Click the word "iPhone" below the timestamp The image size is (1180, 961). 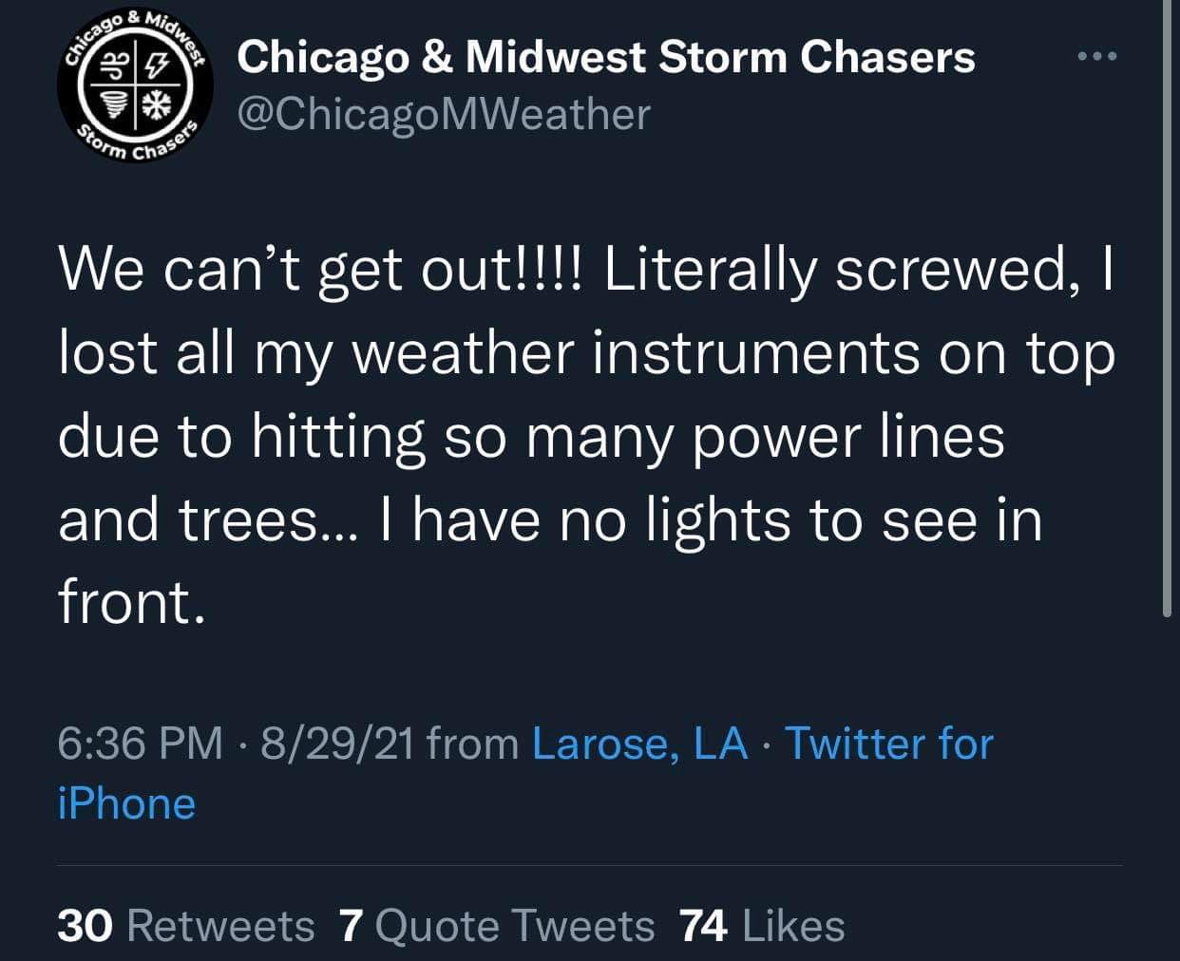click(x=126, y=803)
